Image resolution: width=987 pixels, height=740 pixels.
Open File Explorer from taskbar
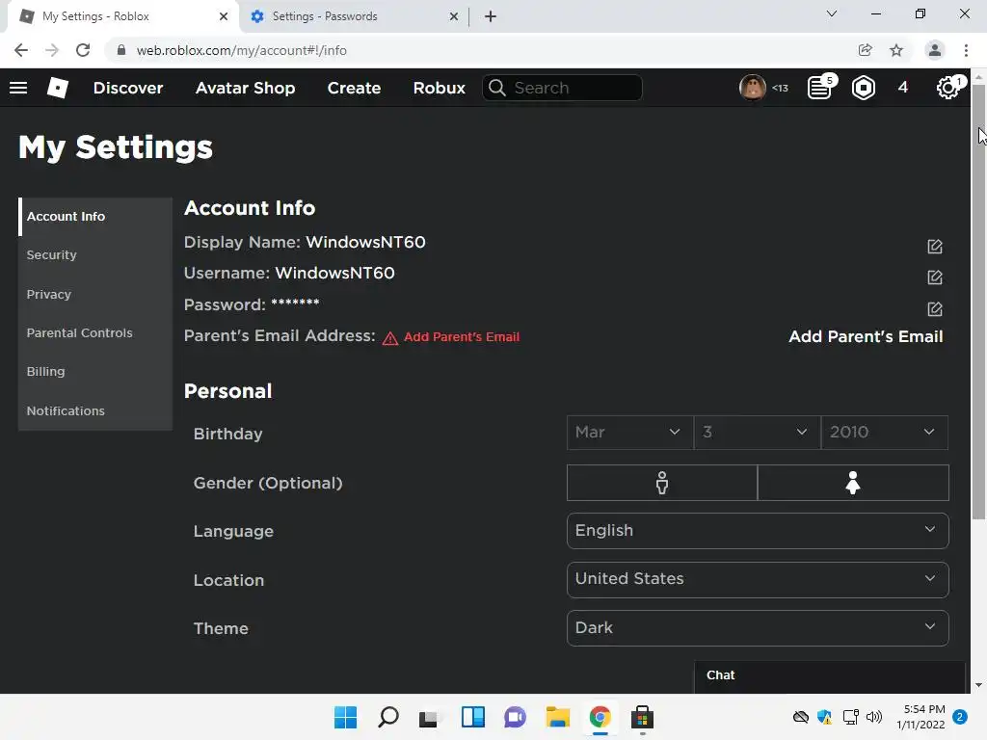(x=558, y=717)
